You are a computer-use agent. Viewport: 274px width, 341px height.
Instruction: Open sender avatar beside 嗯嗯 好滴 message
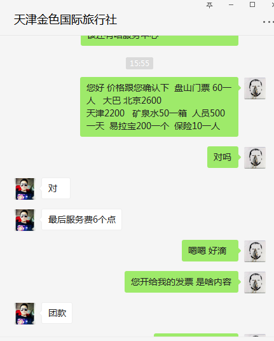255,251
